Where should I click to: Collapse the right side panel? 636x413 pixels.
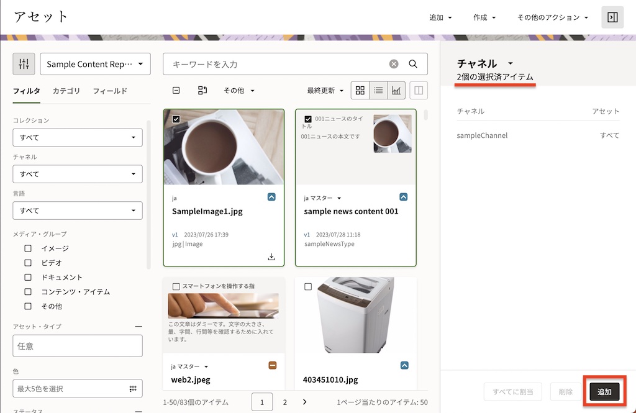612,17
